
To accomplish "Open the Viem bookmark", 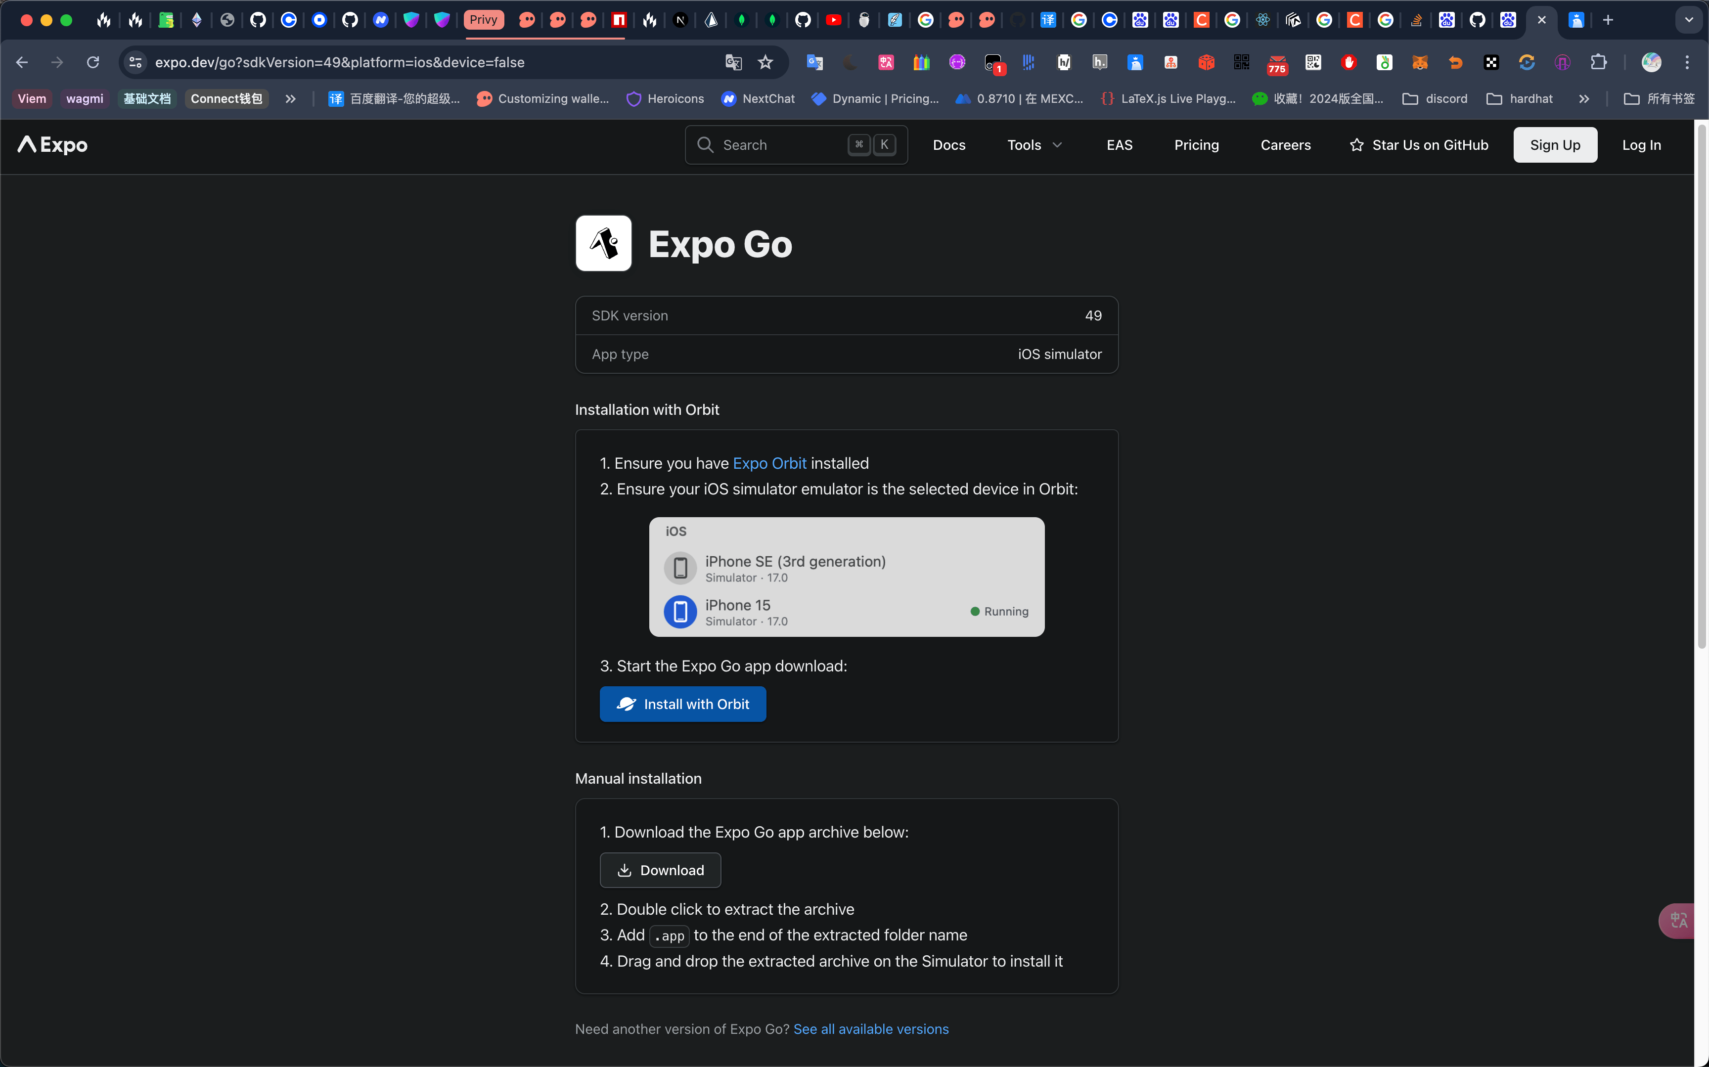I will (x=32, y=99).
